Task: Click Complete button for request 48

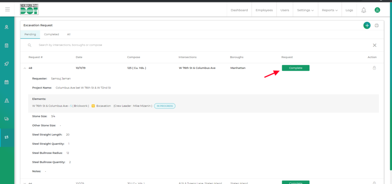Action: [296, 68]
